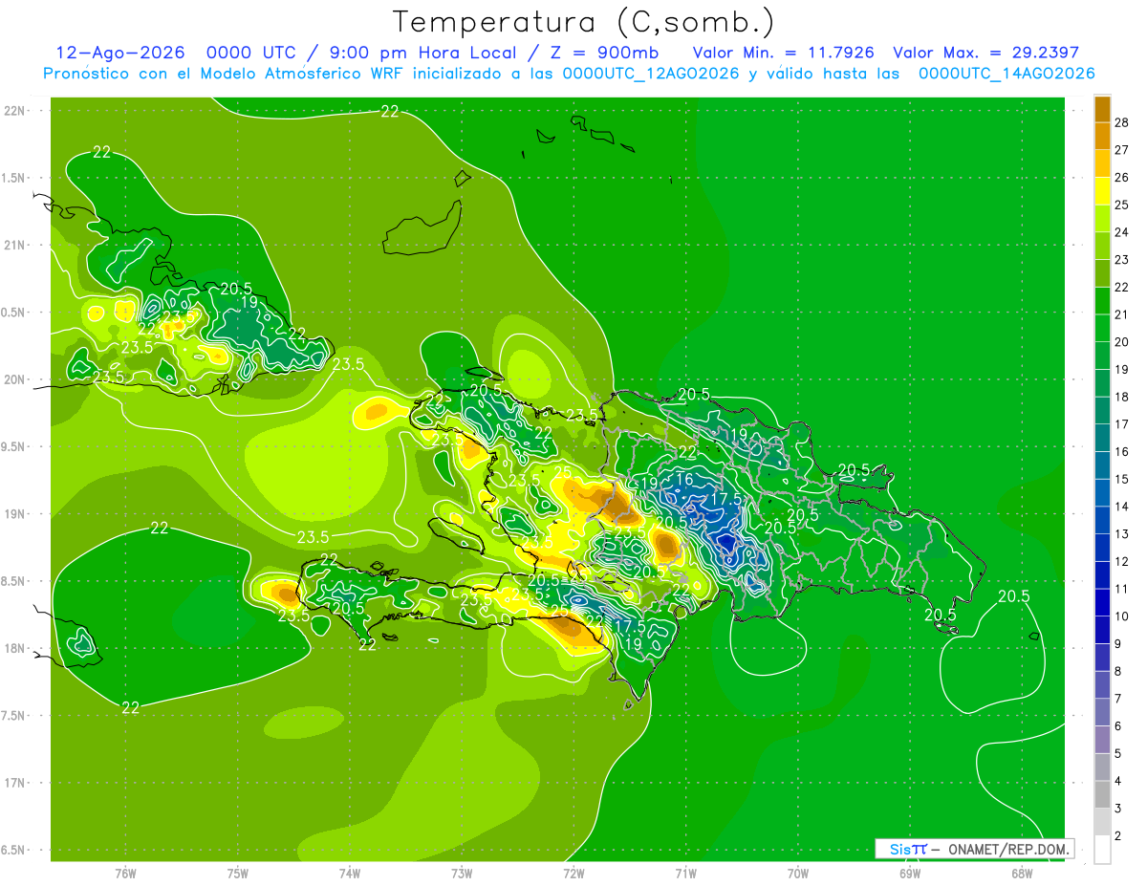1147x886 pixels.
Task: Click the "16" contour label on the map
Action: (x=683, y=480)
